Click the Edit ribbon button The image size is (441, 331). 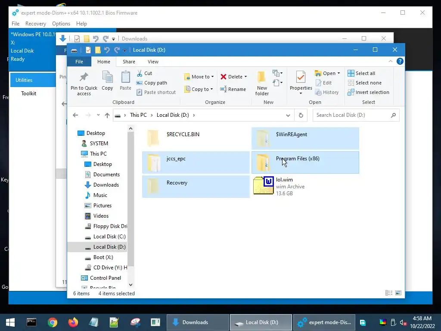(x=324, y=83)
